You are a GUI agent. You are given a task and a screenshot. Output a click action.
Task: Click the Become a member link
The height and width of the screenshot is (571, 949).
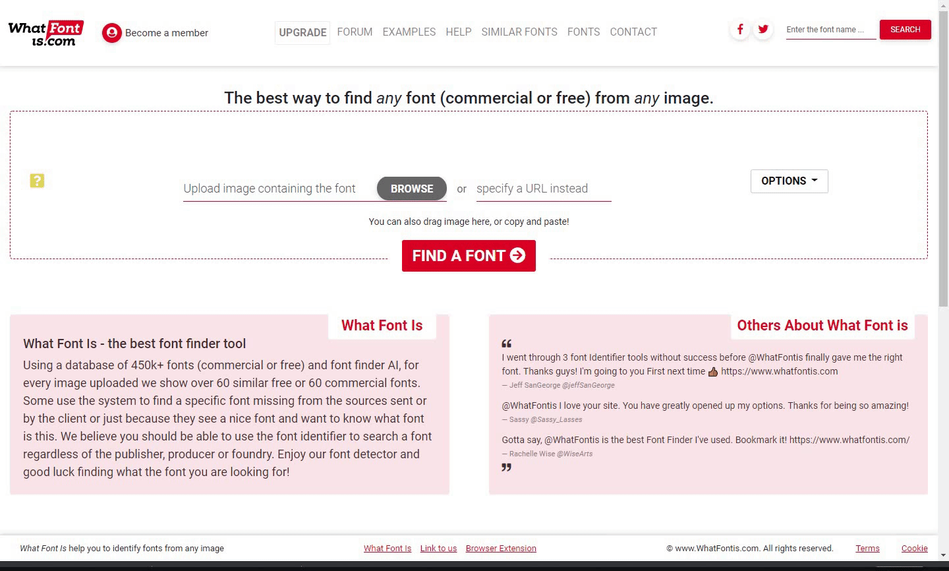(x=167, y=33)
